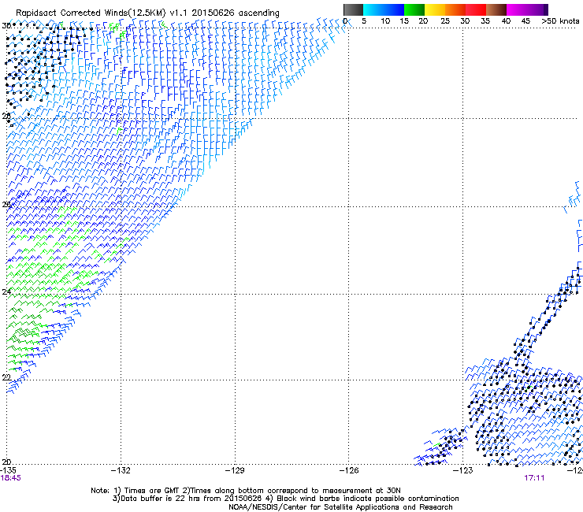583x512 pixels.
Task: Click the '25' legend scale label
Action: (445, 21)
